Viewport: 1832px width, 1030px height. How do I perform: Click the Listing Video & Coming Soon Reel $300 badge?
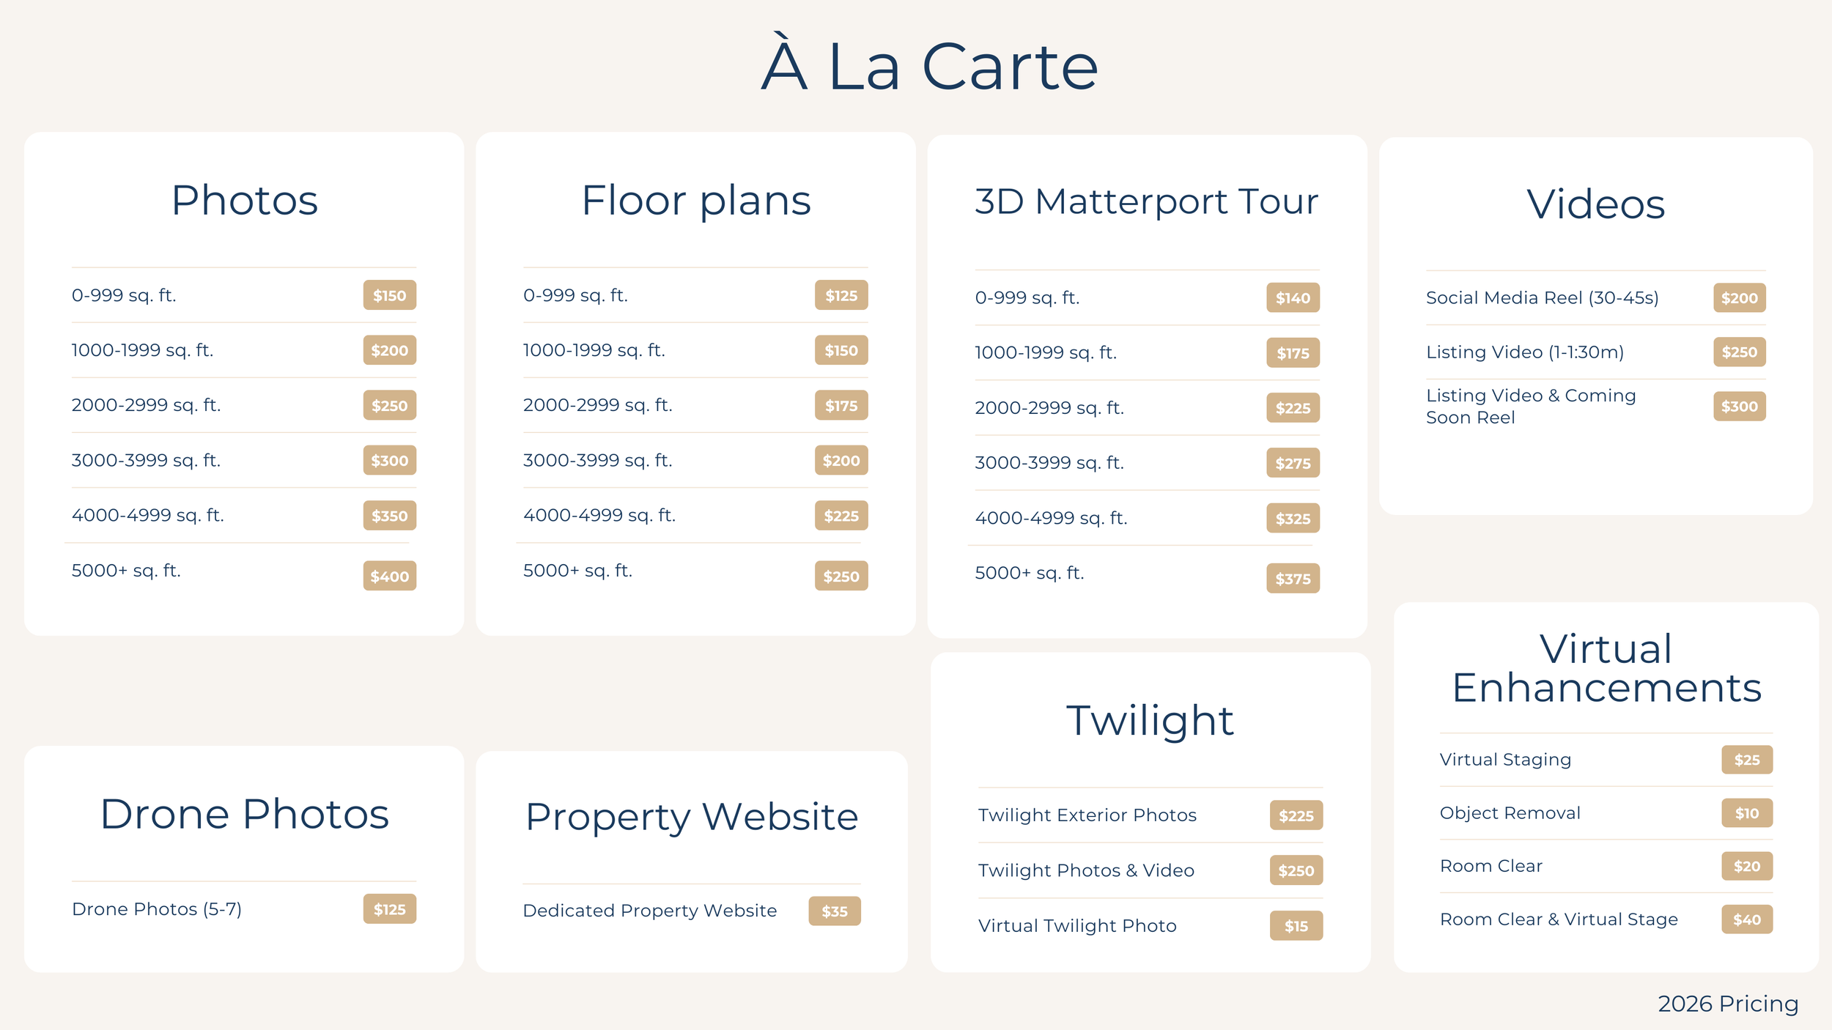click(1739, 407)
